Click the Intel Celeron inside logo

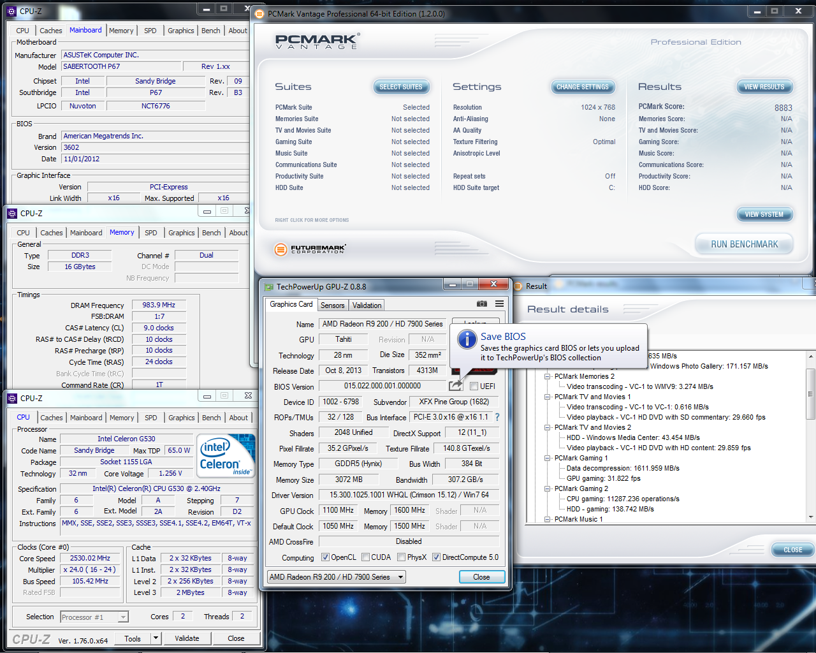click(226, 455)
